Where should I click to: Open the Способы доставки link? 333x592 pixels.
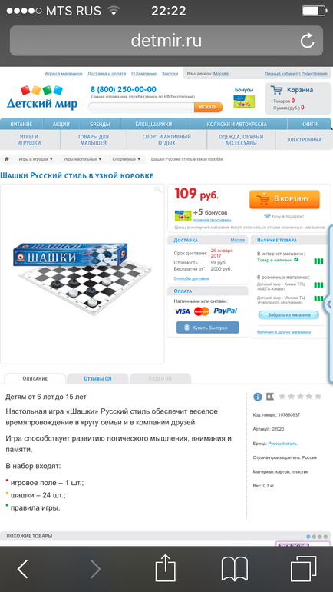(191, 278)
